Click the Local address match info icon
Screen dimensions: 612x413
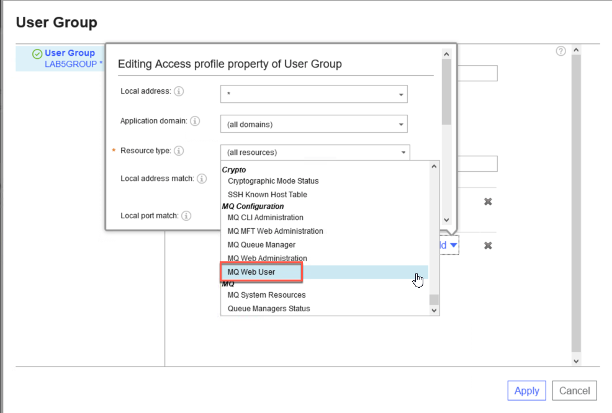point(202,179)
